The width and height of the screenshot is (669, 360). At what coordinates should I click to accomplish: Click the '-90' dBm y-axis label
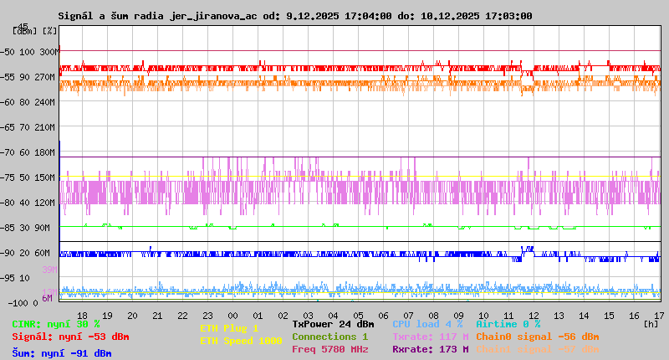[x=8, y=253]
